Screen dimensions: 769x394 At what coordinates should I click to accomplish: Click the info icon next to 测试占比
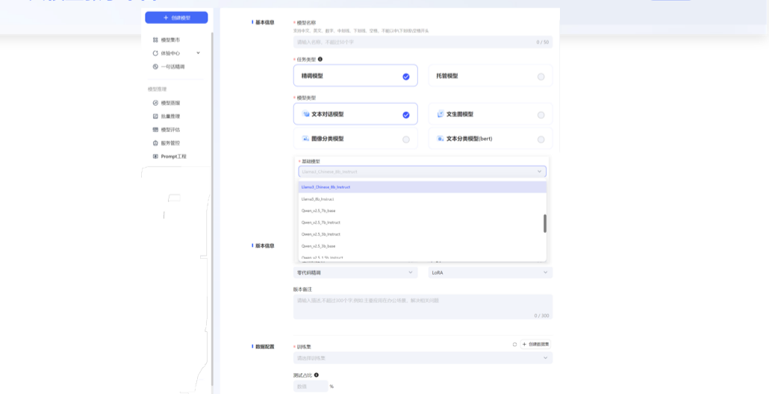tap(317, 375)
